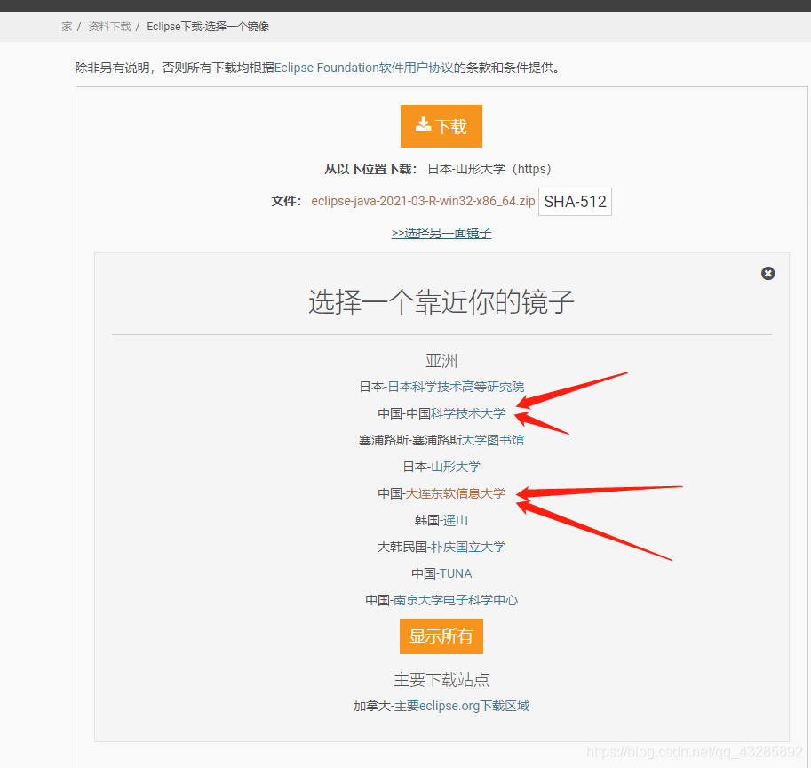Click the orange 下载 download button
The width and height of the screenshot is (811, 768).
441,126
